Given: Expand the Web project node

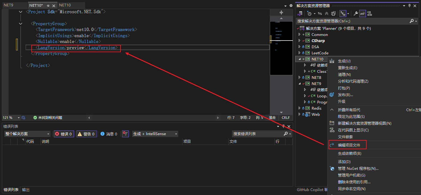Looking at the screenshot, I should pyautogui.click(x=299, y=114).
